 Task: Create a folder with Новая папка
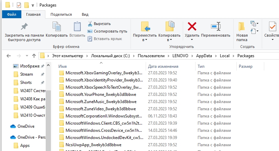[242, 32]
